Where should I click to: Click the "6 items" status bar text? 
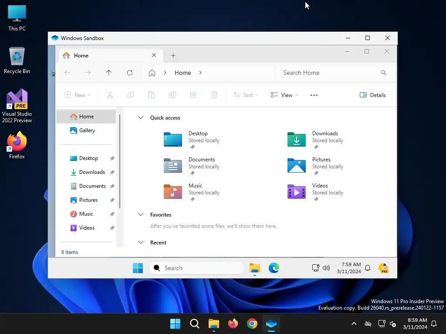pyautogui.click(x=70, y=252)
